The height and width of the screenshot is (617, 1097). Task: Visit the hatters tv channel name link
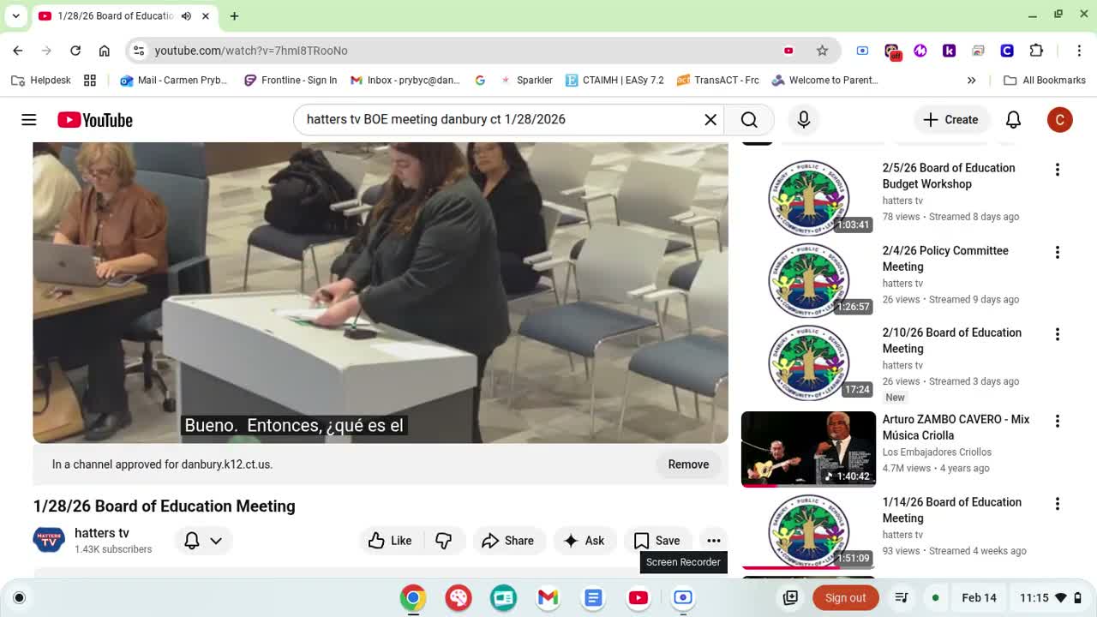click(x=102, y=533)
